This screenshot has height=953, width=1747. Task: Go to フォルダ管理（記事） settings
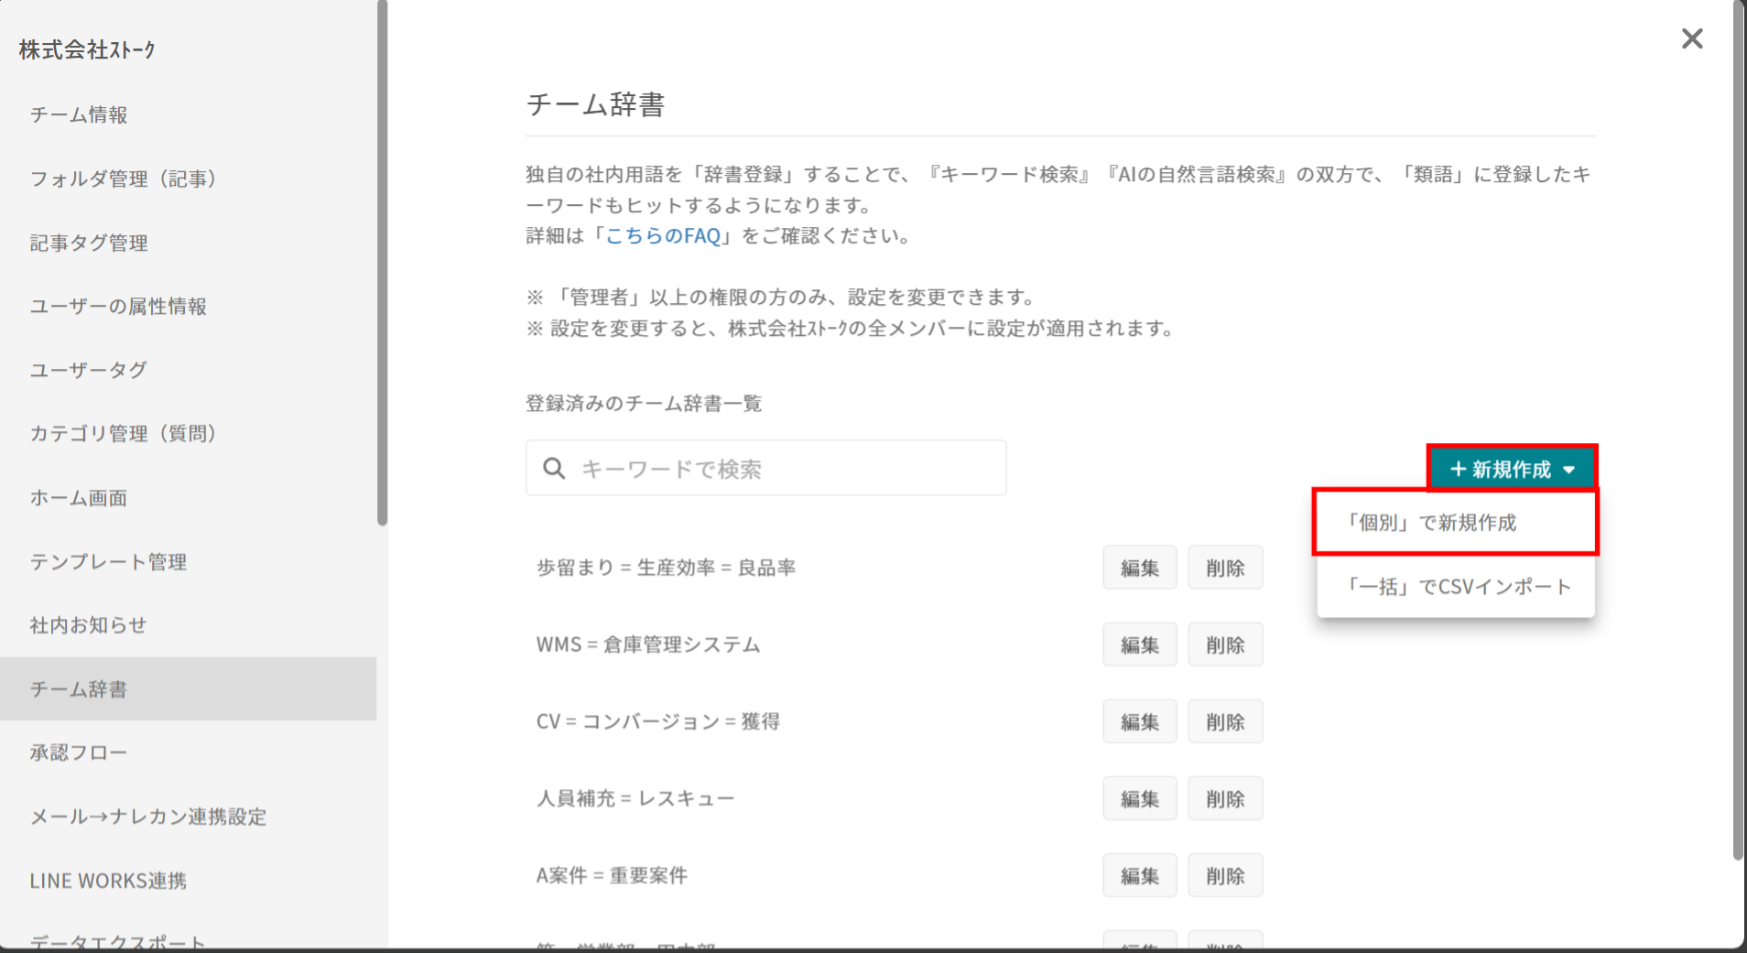124,179
